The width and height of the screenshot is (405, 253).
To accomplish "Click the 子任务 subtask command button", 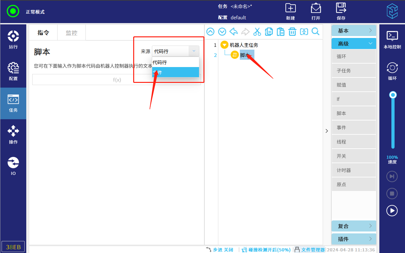I will 354,71.
